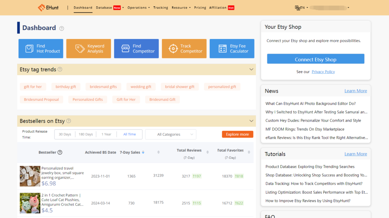The image size is (389, 218).
Task: Select the 'bridesmaid gifts' tag
Action: (x=103, y=87)
